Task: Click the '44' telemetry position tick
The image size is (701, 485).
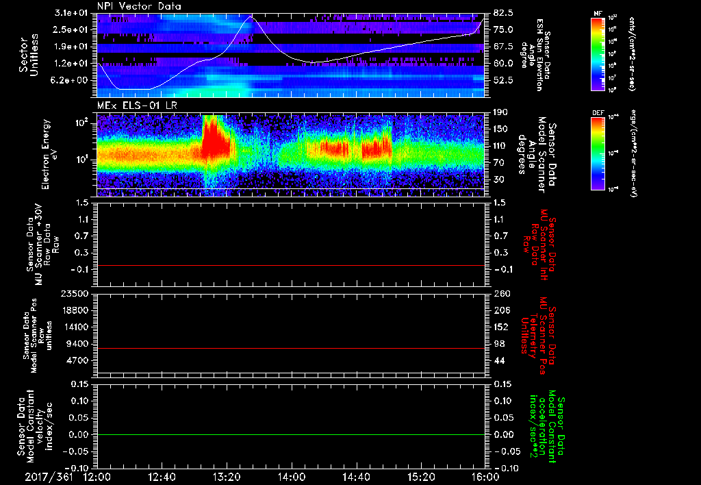Action: 499,360
